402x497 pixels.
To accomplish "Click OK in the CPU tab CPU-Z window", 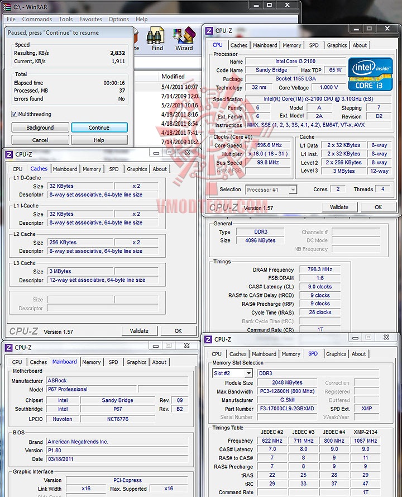I will [378, 207].
